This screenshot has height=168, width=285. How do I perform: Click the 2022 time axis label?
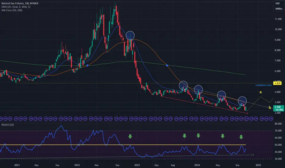(x=77, y=165)
